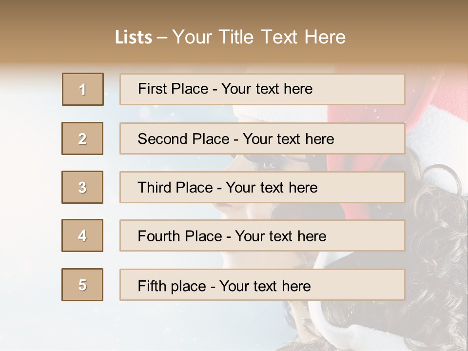The image size is (468, 351).
Task: Select the number 4 square
Action: [x=82, y=235]
